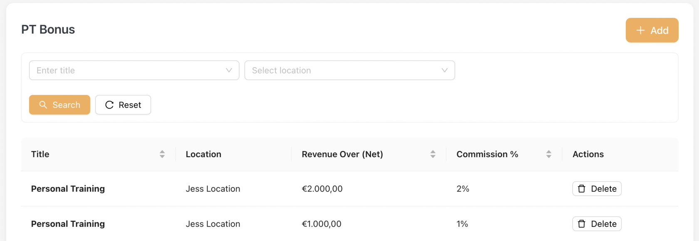The height and width of the screenshot is (241, 699).
Task: Expand title field chevron arrow
Action: pos(229,71)
